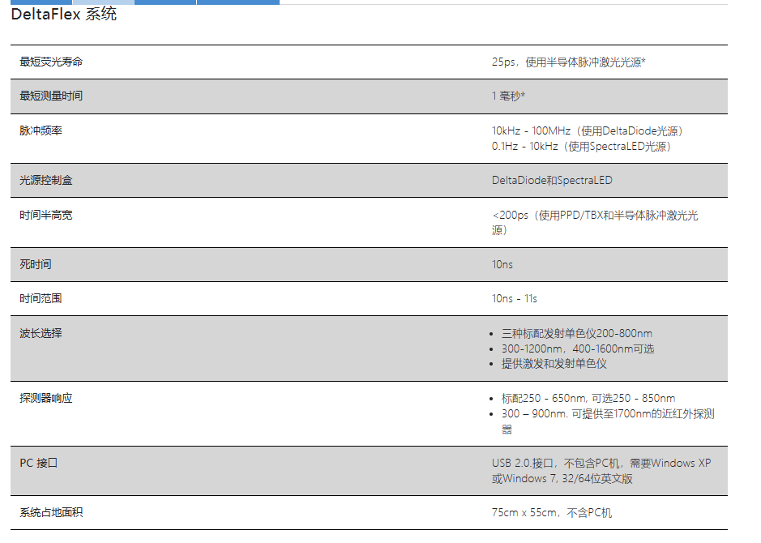The height and width of the screenshot is (543, 761).
Task: Select 标配250 - 650nm bullet
Action: [588, 399]
